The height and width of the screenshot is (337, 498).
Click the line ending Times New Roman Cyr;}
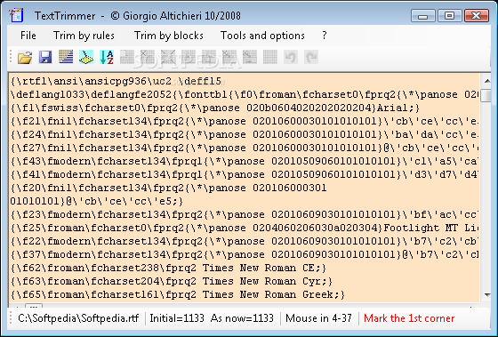point(172,281)
